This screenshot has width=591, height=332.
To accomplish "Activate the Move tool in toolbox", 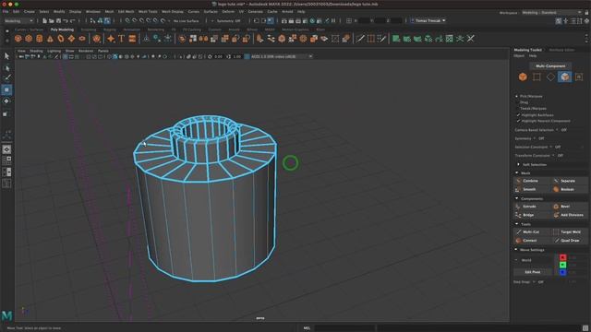I will (6, 90).
